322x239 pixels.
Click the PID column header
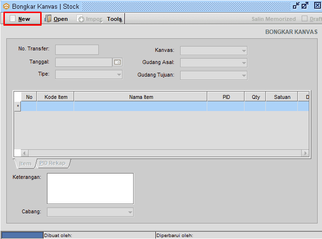(226, 97)
